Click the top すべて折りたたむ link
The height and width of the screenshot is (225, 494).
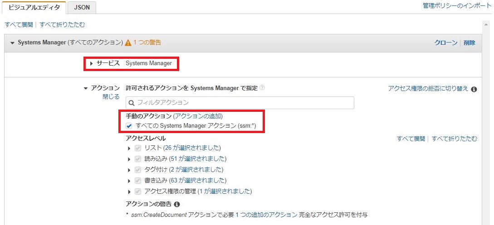coord(63,24)
